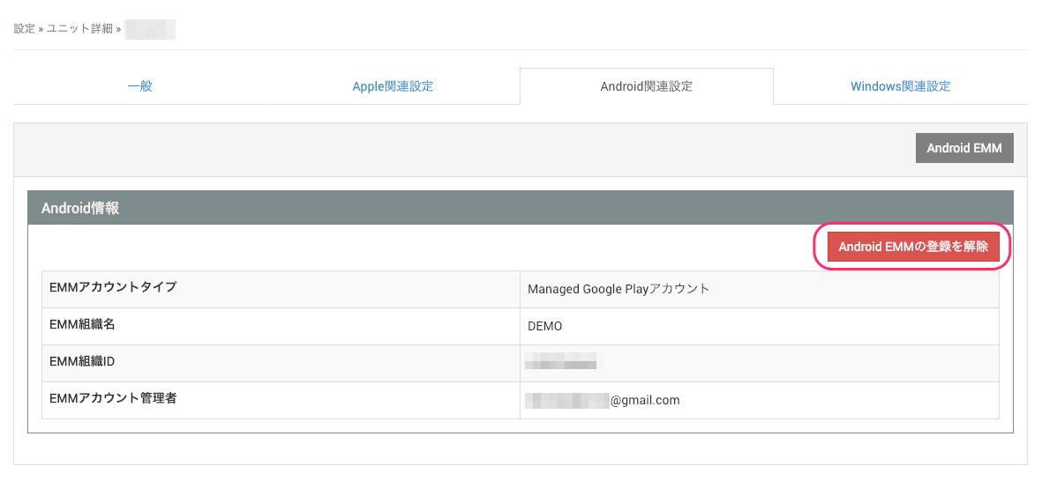This screenshot has width=1042, height=481.
Task: Select the EMMアカウントタイプ row label
Action: tap(113, 287)
